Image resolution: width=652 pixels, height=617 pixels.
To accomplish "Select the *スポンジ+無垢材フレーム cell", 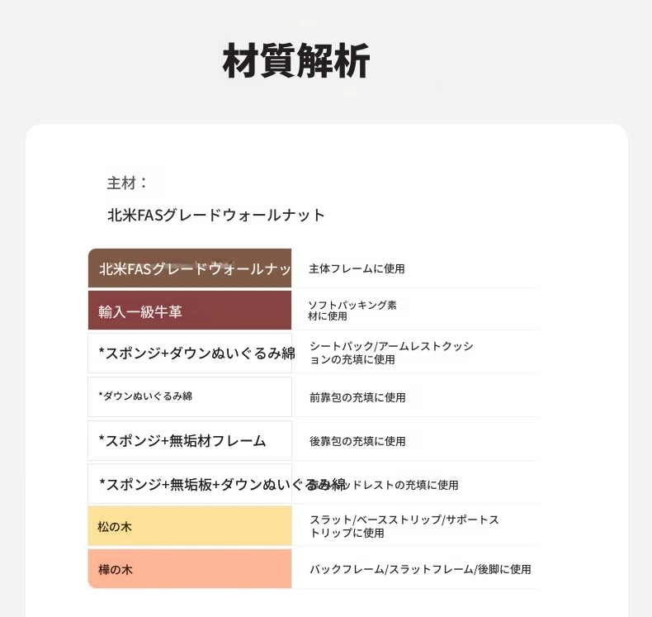I will (x=190, y=440).
